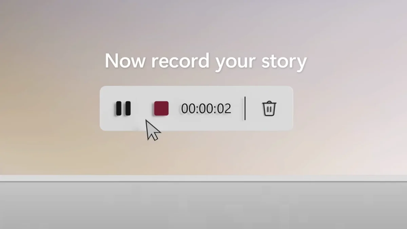Click the left bar of the pause icon
This screenshot has height=229, width=407.
tap(119, 109)
